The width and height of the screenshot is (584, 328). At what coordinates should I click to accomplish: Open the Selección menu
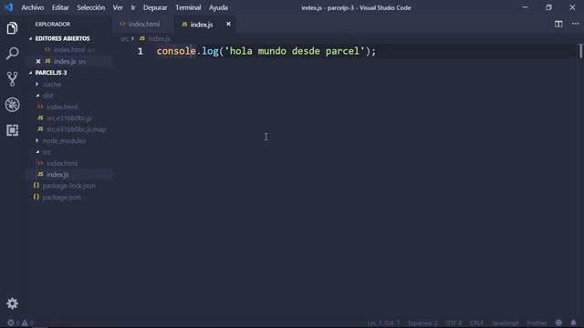click(x=91, y=7)
